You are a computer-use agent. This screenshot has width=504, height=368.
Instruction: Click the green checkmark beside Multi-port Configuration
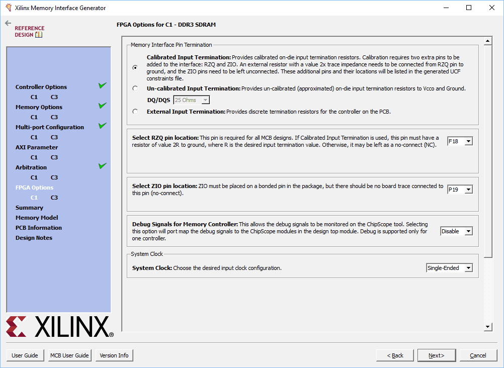(x=103, y=126)
